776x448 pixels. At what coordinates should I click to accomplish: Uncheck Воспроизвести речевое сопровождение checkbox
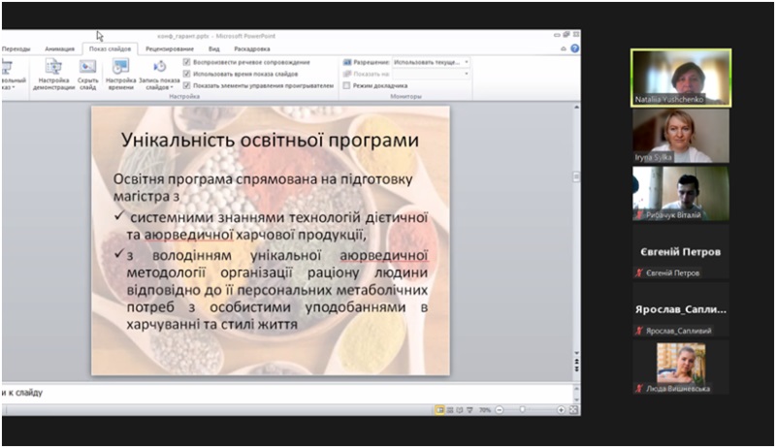(x=187, y=61)
